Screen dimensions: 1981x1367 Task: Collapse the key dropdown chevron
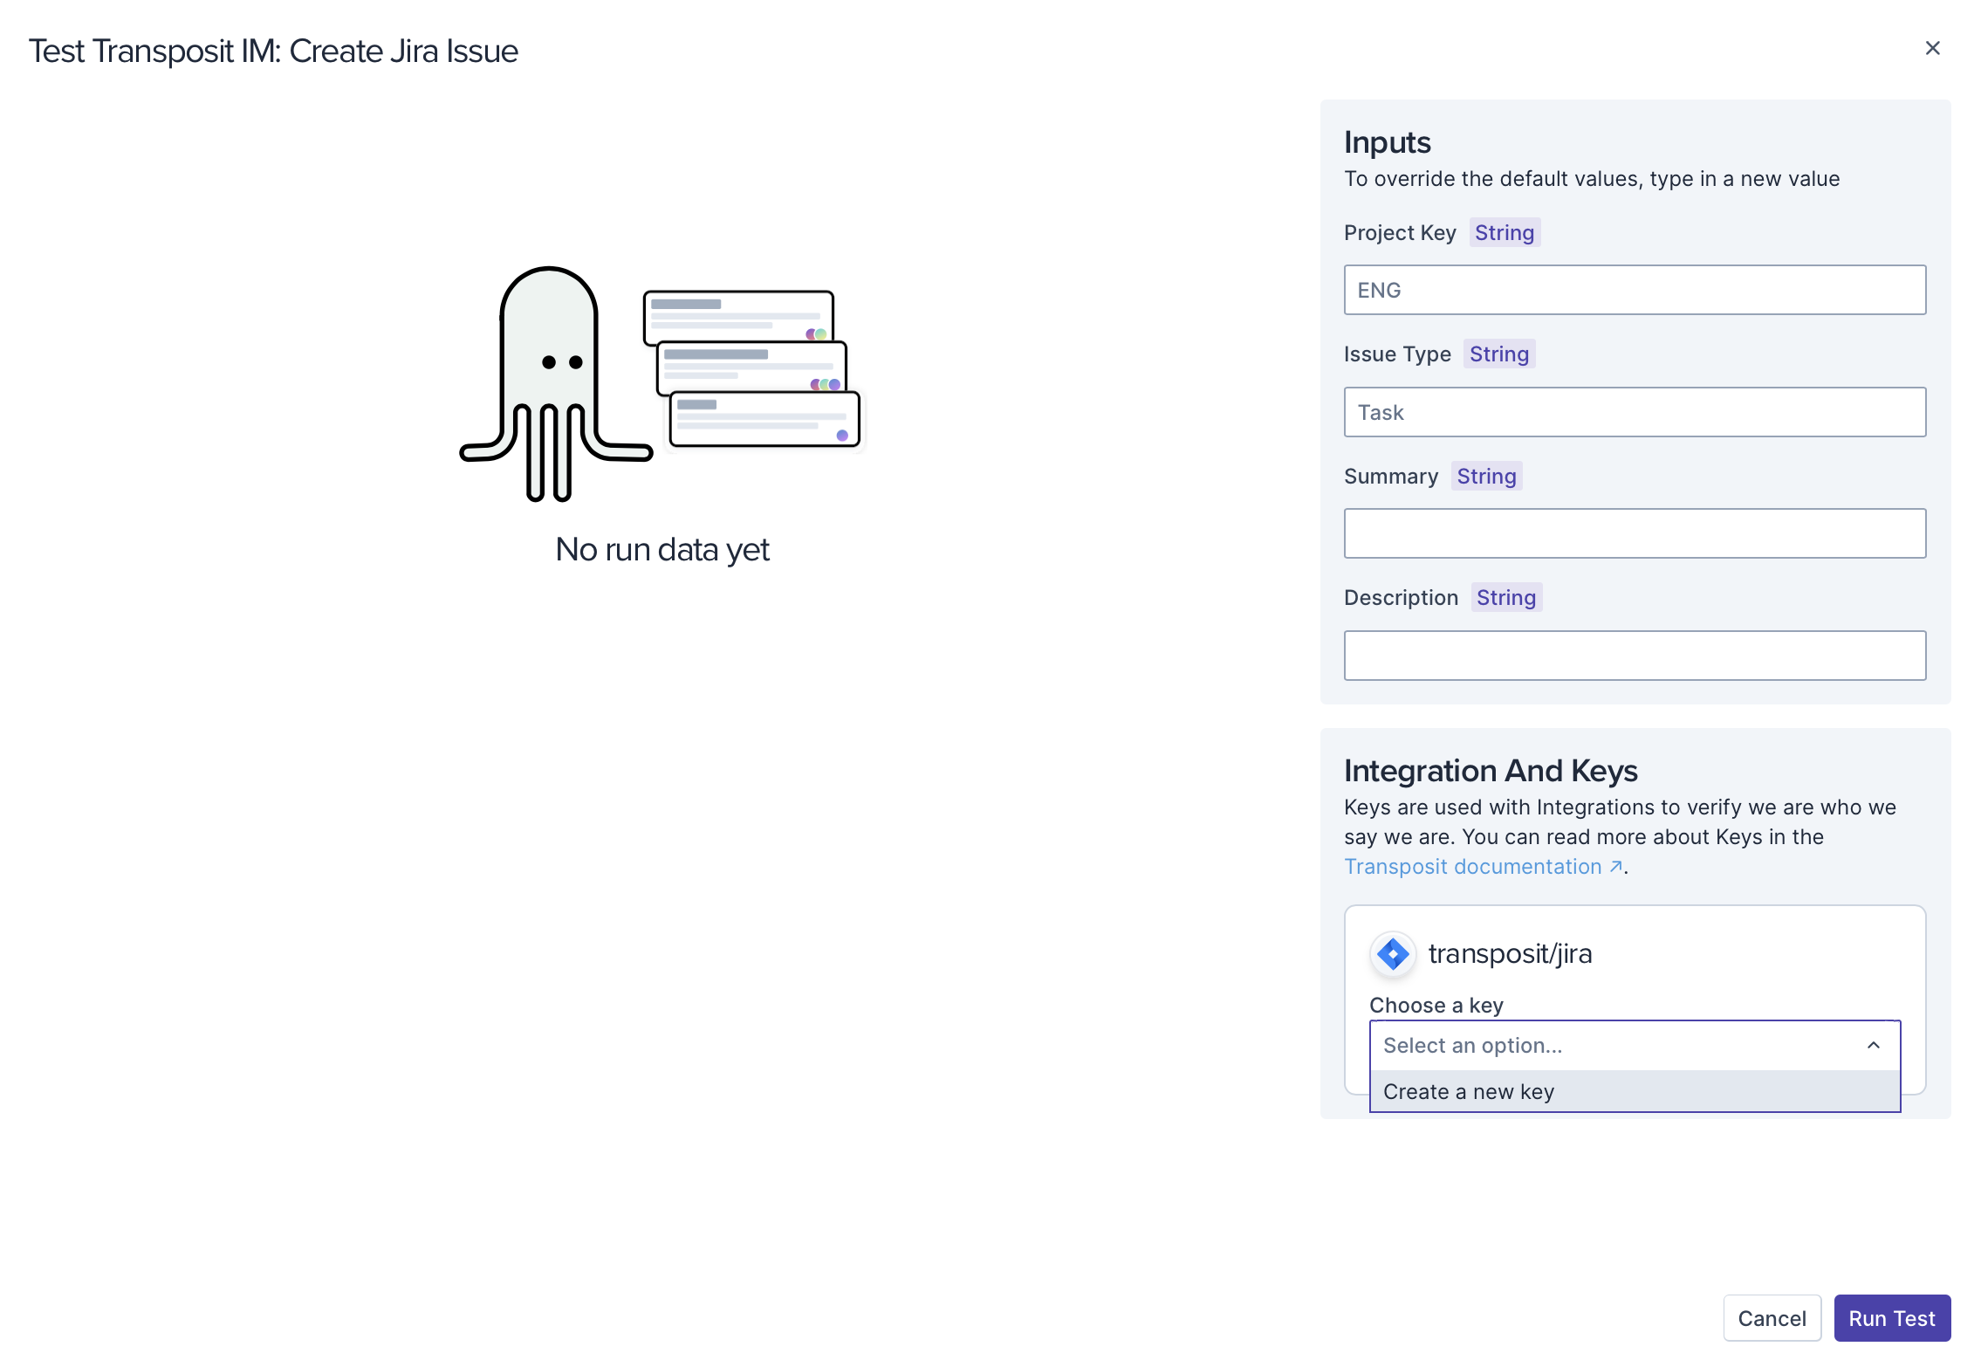[x=1873, y=1045]
